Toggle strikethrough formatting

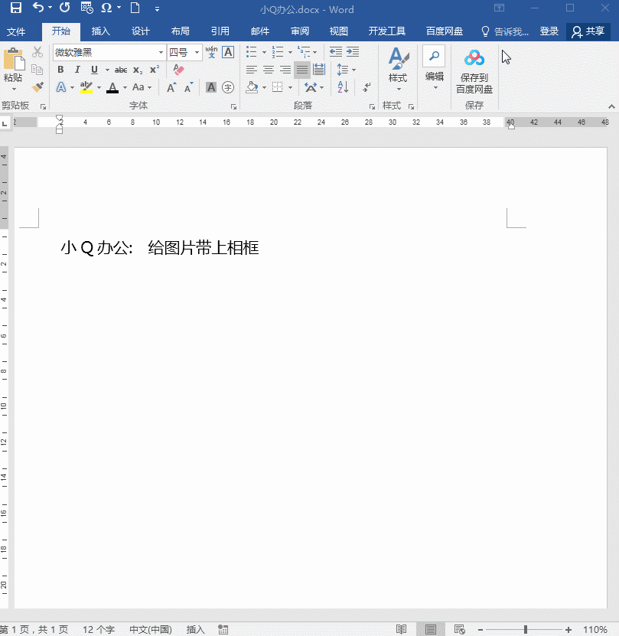[120, 70]
